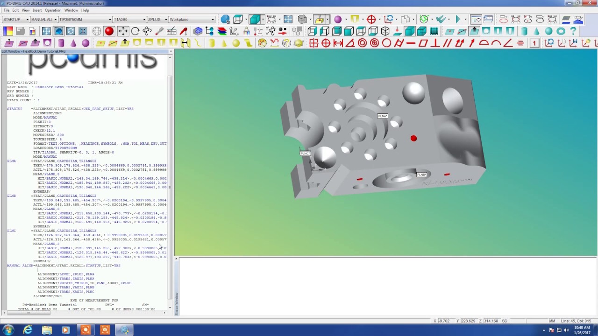
Task: Click the checkmark dimension icon
Action: (440, 19)
